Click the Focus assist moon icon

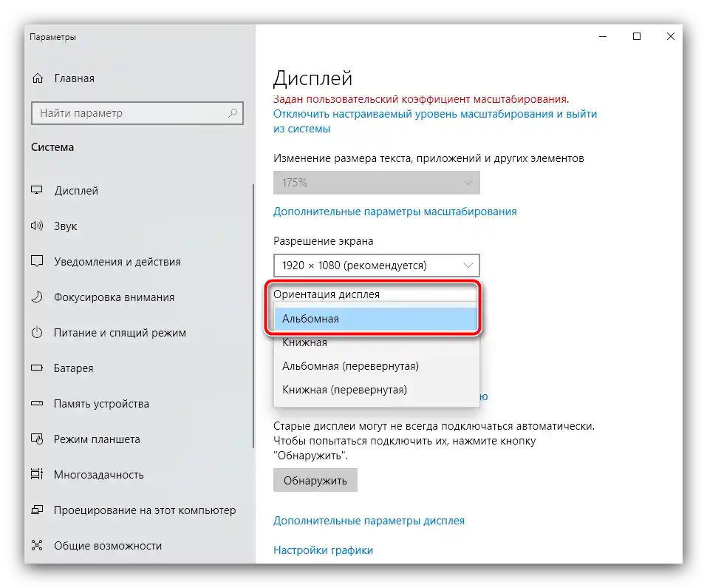click(38, 297)
